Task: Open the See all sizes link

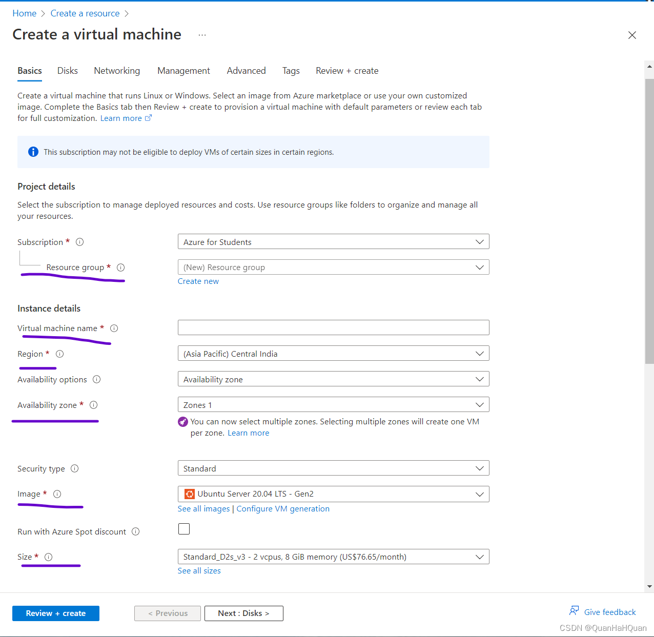Action: tap(199, 570)
